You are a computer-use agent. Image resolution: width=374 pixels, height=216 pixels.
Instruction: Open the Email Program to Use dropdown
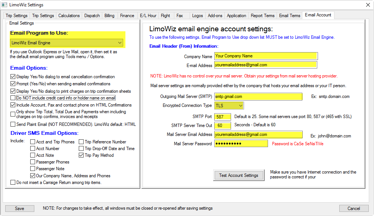(67, 43)
